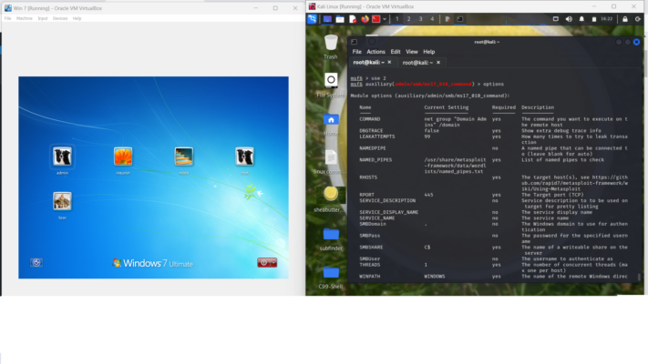
Task: Launch Firefox from the Kali panel
Action: [x=365, y=19]
